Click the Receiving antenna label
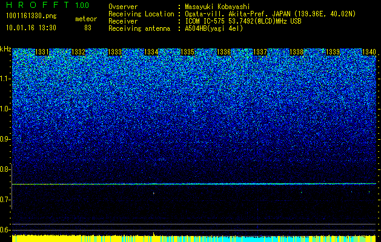 [139, 28]
